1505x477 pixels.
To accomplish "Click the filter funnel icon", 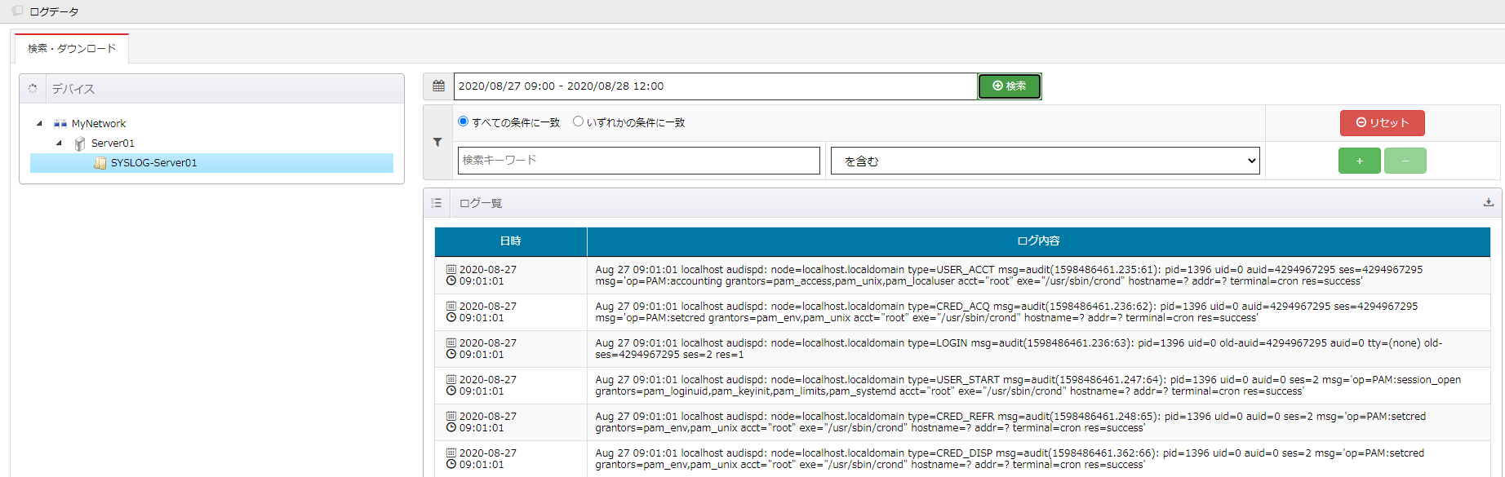I will (437, 142).
